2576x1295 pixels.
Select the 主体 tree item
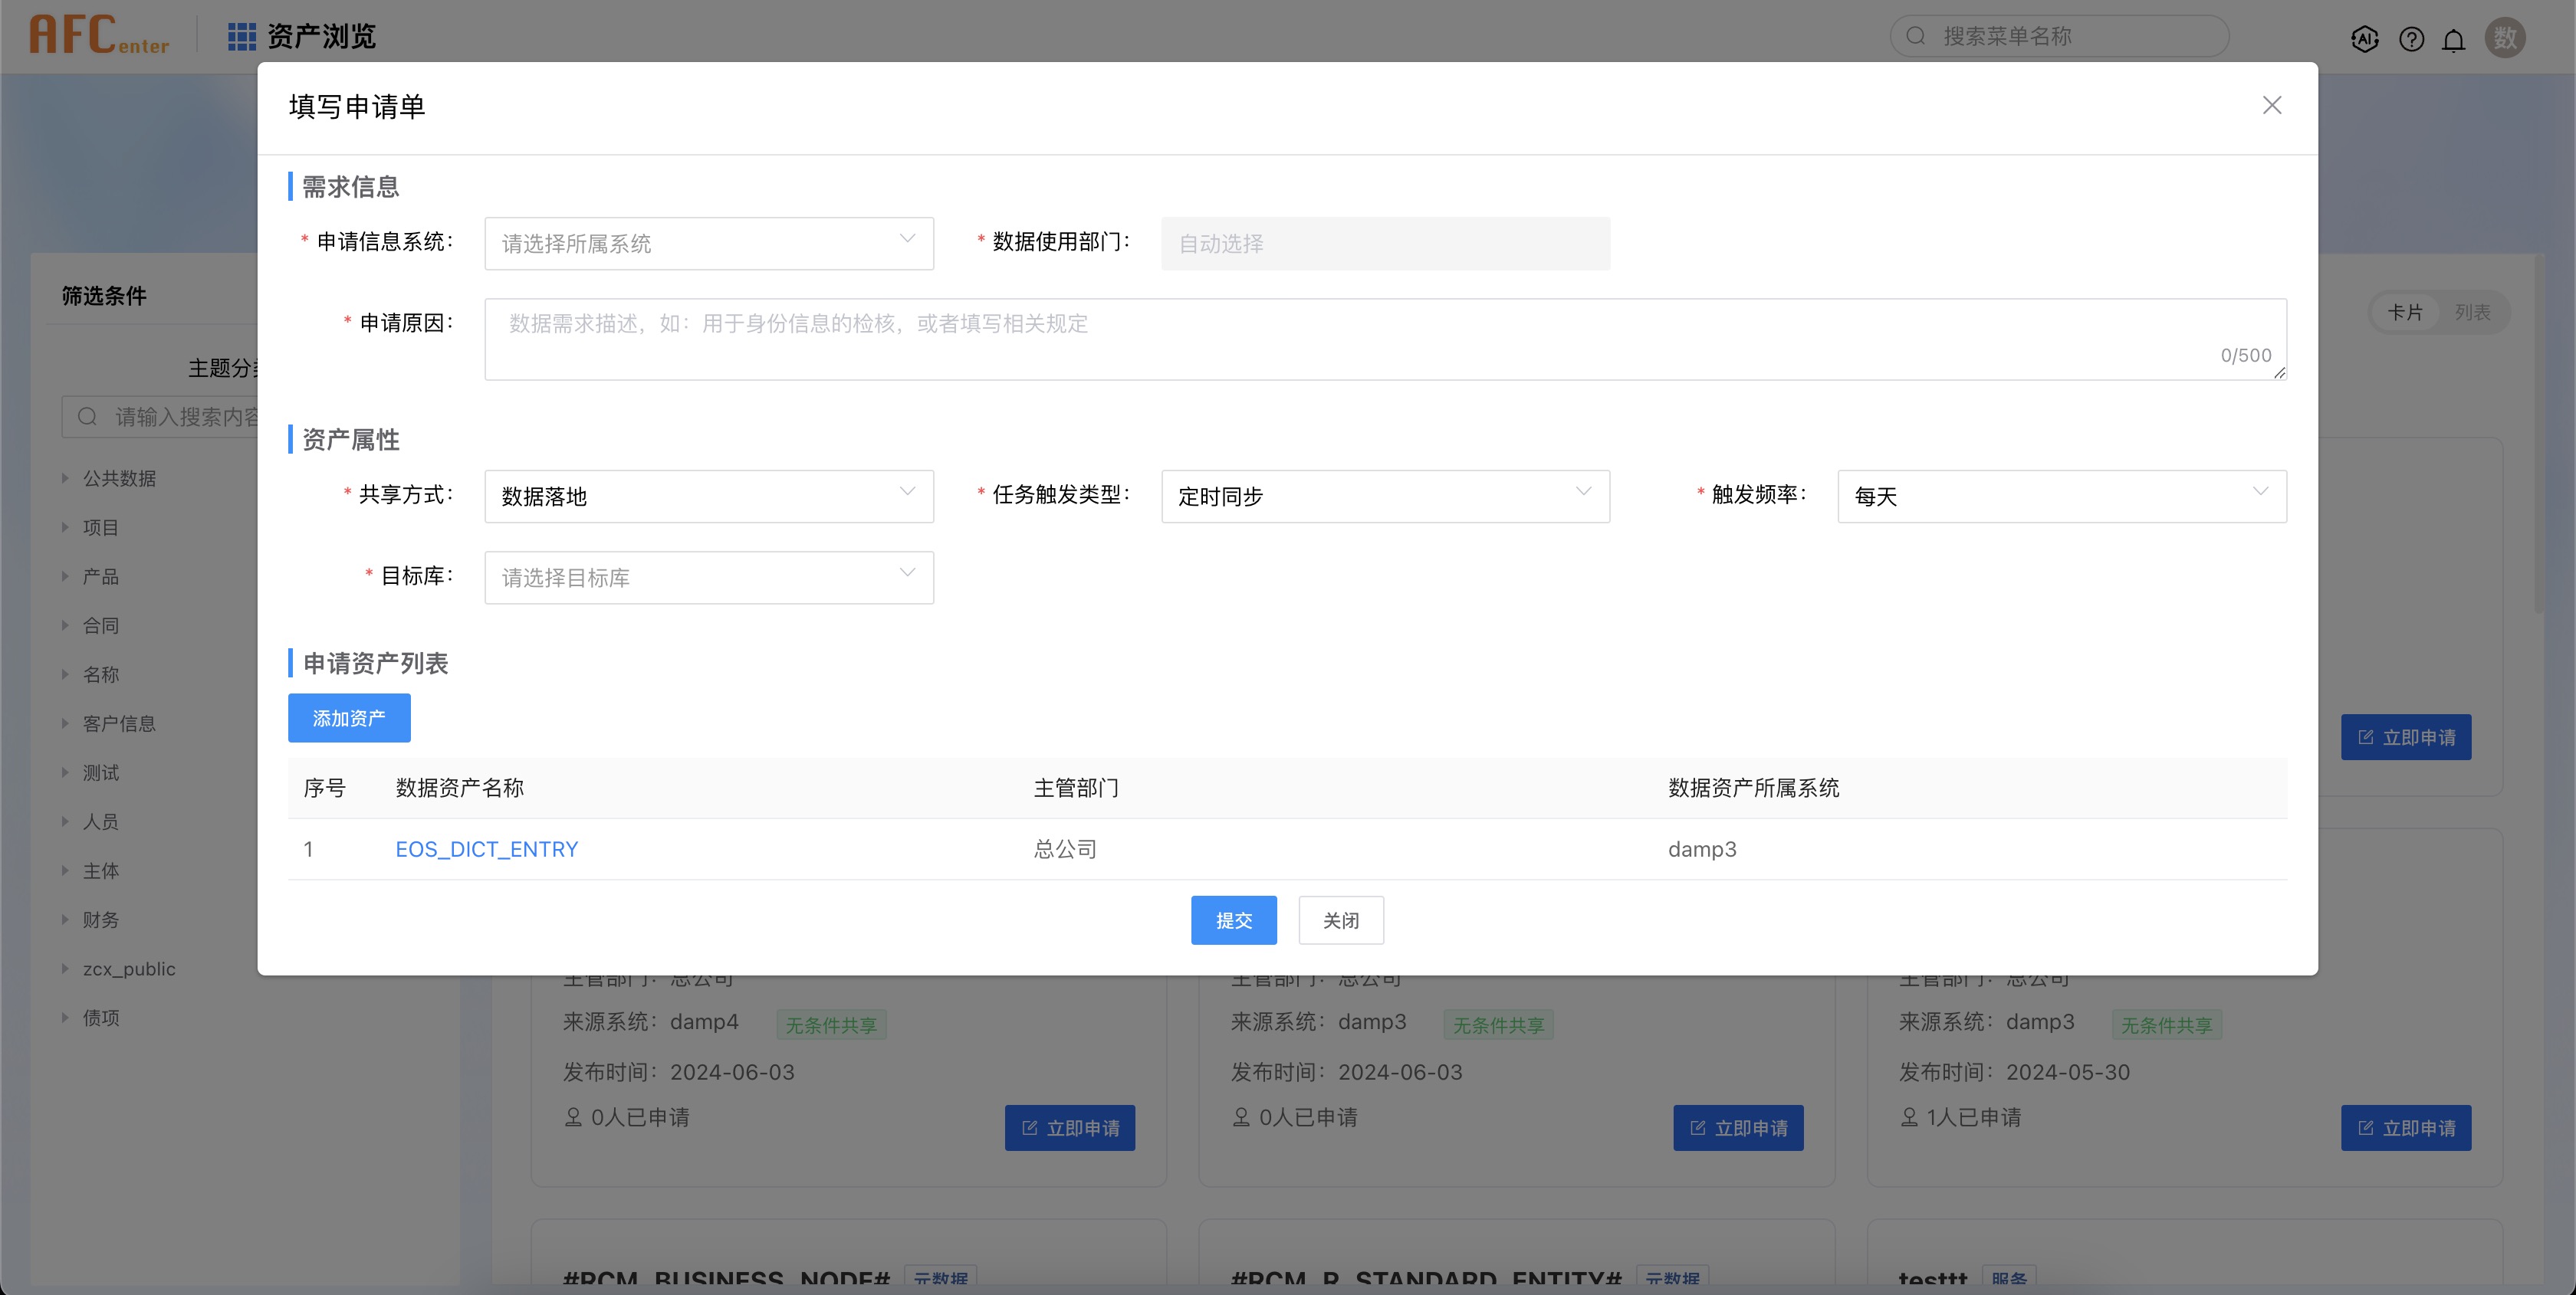[101, 870]
